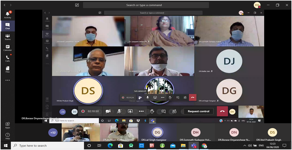Open Files in the left sidebar

pos(7,69)
